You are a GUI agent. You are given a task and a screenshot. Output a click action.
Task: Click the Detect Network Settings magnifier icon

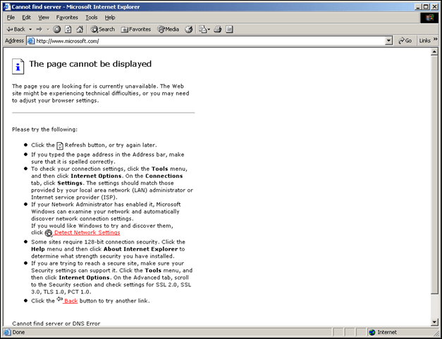(x=49, y=233)
